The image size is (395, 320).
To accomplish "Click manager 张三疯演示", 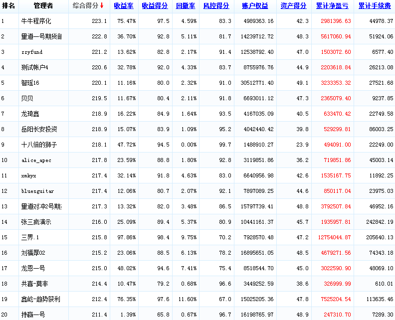I will point(36,222).
